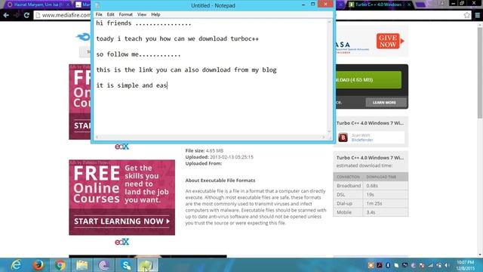Image resolution: width=483 pixels, height=272 pixels.
Task: Click the Bitdefender scan icon
Action: tap(343, 138)
